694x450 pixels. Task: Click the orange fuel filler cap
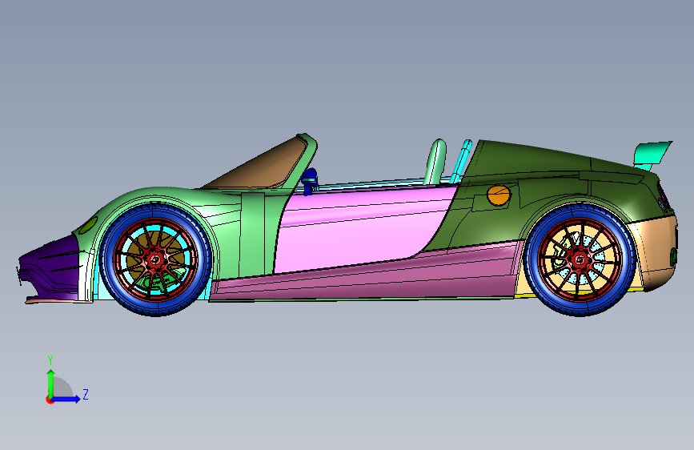[x=499, y=195]
